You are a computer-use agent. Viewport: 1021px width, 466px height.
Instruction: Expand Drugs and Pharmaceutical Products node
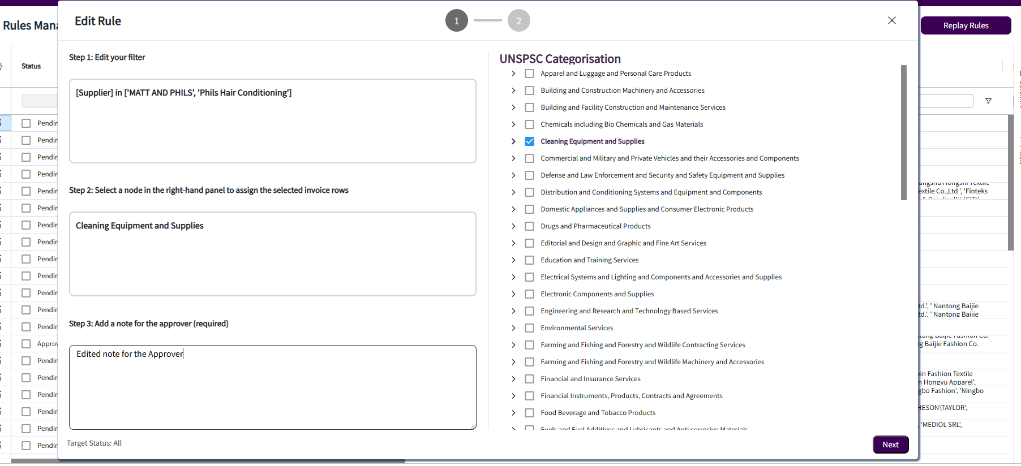coord(513,226)
